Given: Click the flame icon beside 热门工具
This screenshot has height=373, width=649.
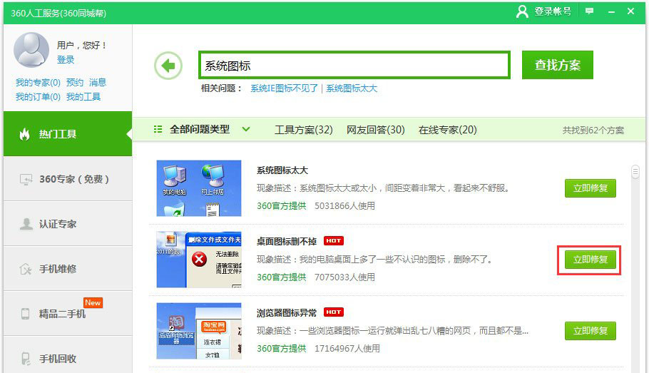Looking at the screenshot, I should point(24,133).
